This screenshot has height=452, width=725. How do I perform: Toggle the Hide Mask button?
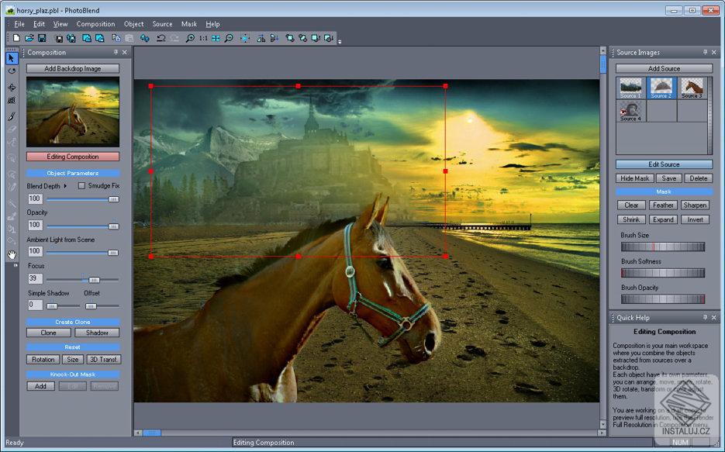click(635, 178)
